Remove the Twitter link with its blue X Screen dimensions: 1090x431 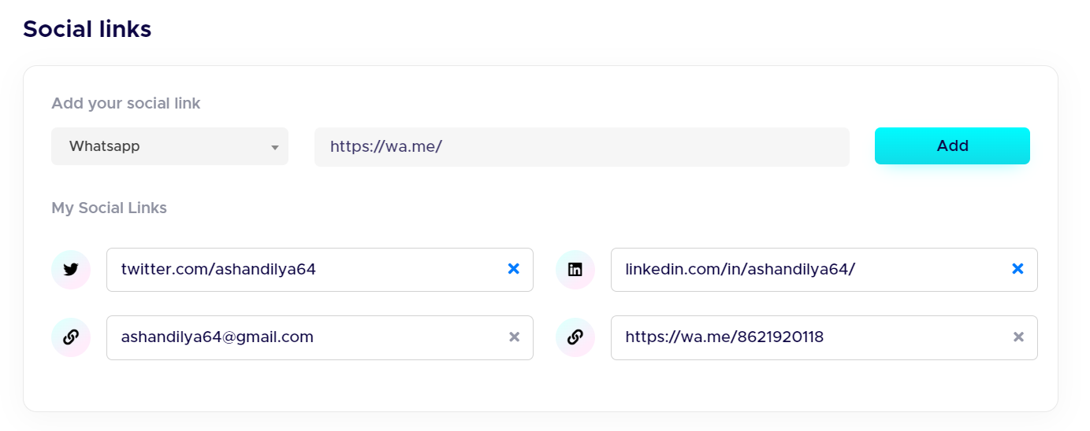(x=514, y=269)
